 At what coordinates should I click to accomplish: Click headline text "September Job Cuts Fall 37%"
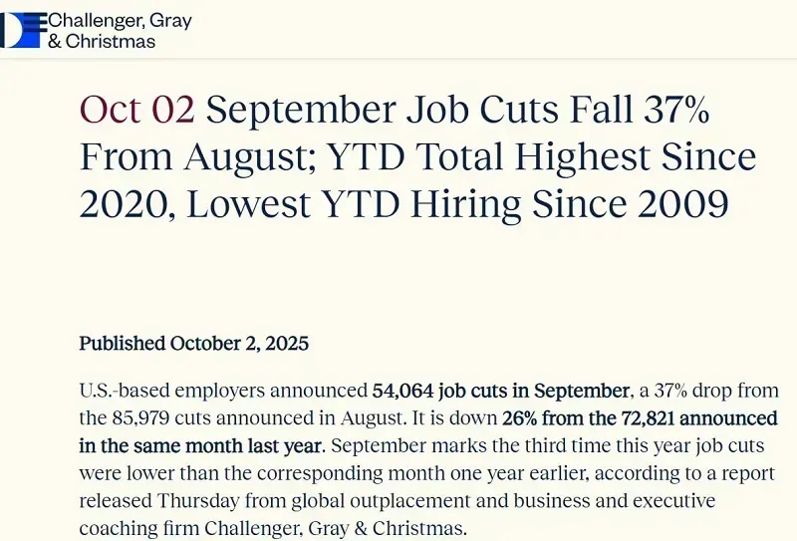tap(457, 109)
